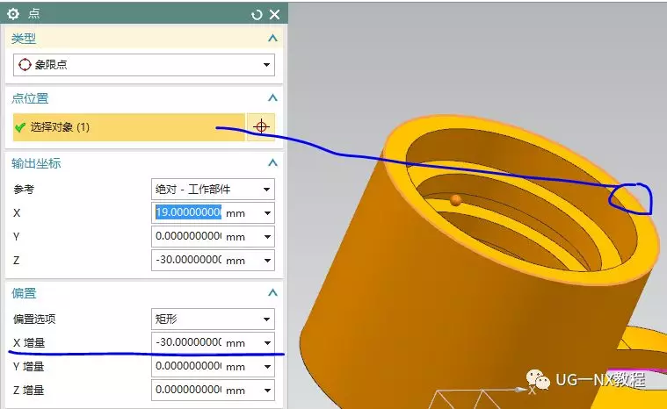
Task: Open the X 增量 field options arrow
Action: pyautogui.click(x=266, y=342)
